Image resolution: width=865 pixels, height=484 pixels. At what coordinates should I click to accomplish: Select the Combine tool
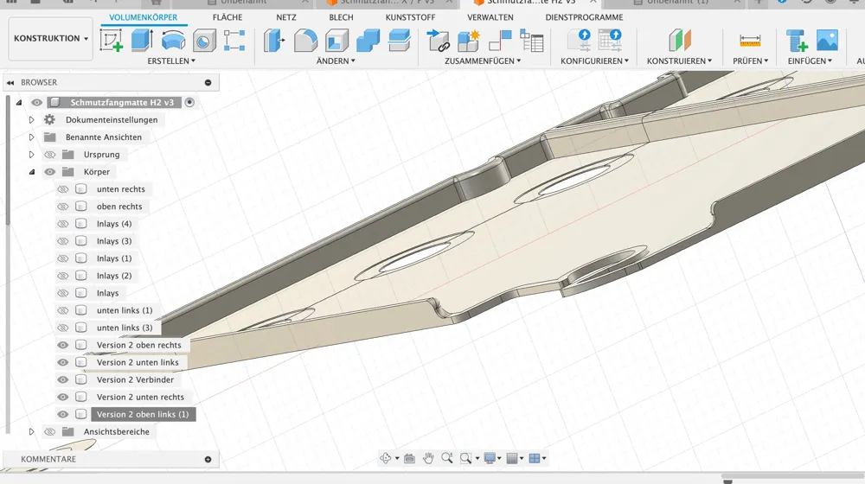(x=368, y=41)
